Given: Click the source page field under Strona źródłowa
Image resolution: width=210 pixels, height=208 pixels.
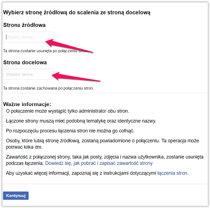Looking at the screenshot, I should pos(29,37).
